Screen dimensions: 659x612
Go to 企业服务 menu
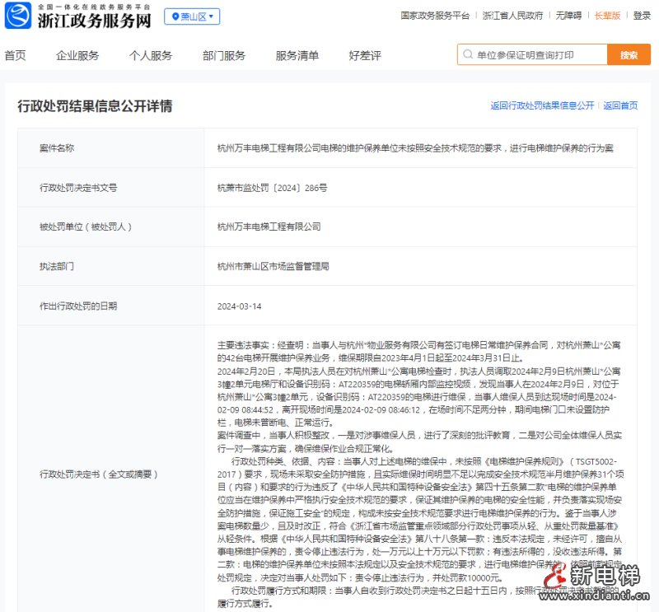(77, 55)
